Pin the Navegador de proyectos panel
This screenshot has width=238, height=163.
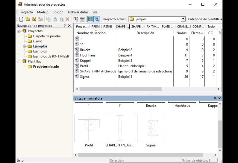click(65, 26)
